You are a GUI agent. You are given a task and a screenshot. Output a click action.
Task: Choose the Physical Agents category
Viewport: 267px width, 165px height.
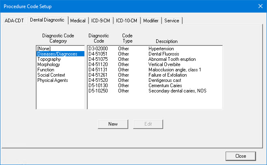click(x=53, y=80)
